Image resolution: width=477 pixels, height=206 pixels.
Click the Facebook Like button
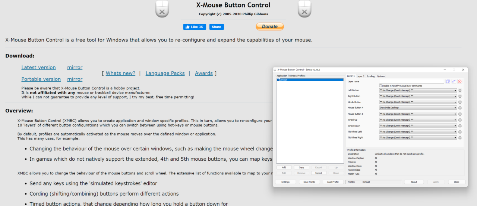click(x=195, y=27)
